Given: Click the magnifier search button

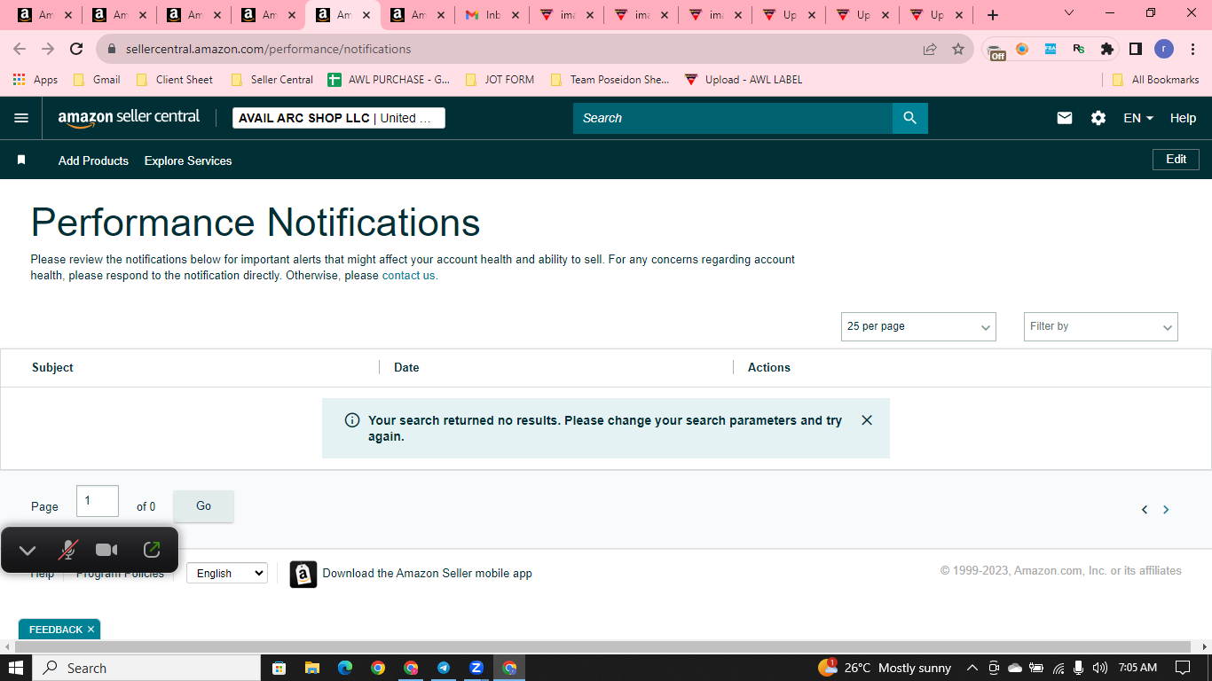Looking at the screenshot, I should pos(909,118).
